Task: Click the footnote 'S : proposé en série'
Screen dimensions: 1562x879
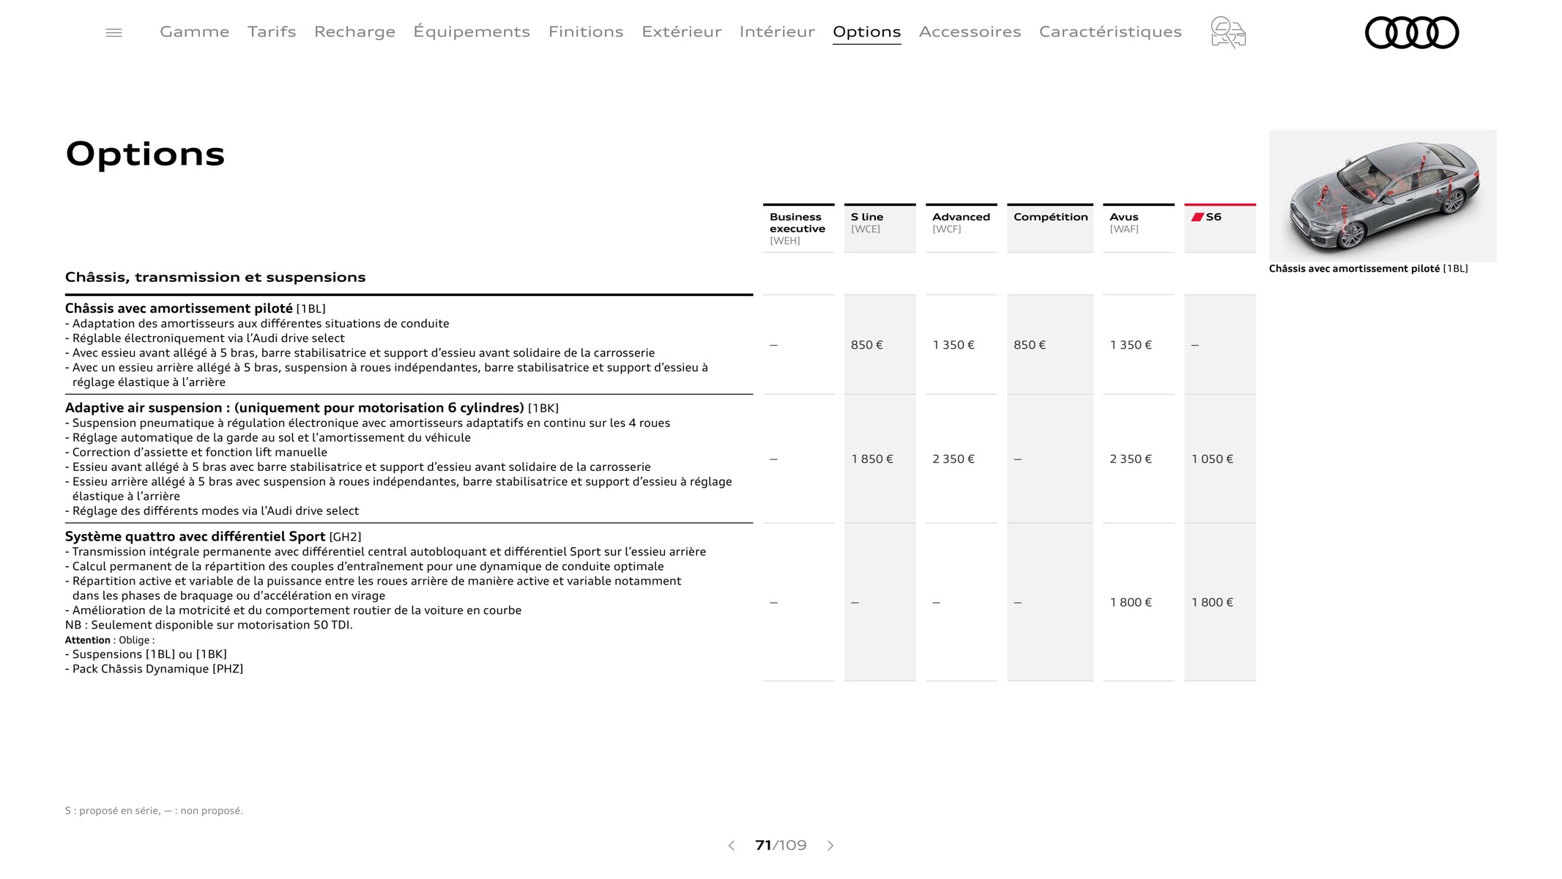Action: click(x=112, y=811)
